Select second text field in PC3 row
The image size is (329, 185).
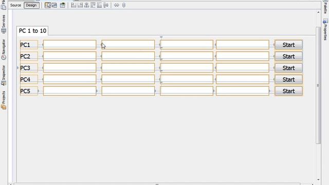(128, 68)
